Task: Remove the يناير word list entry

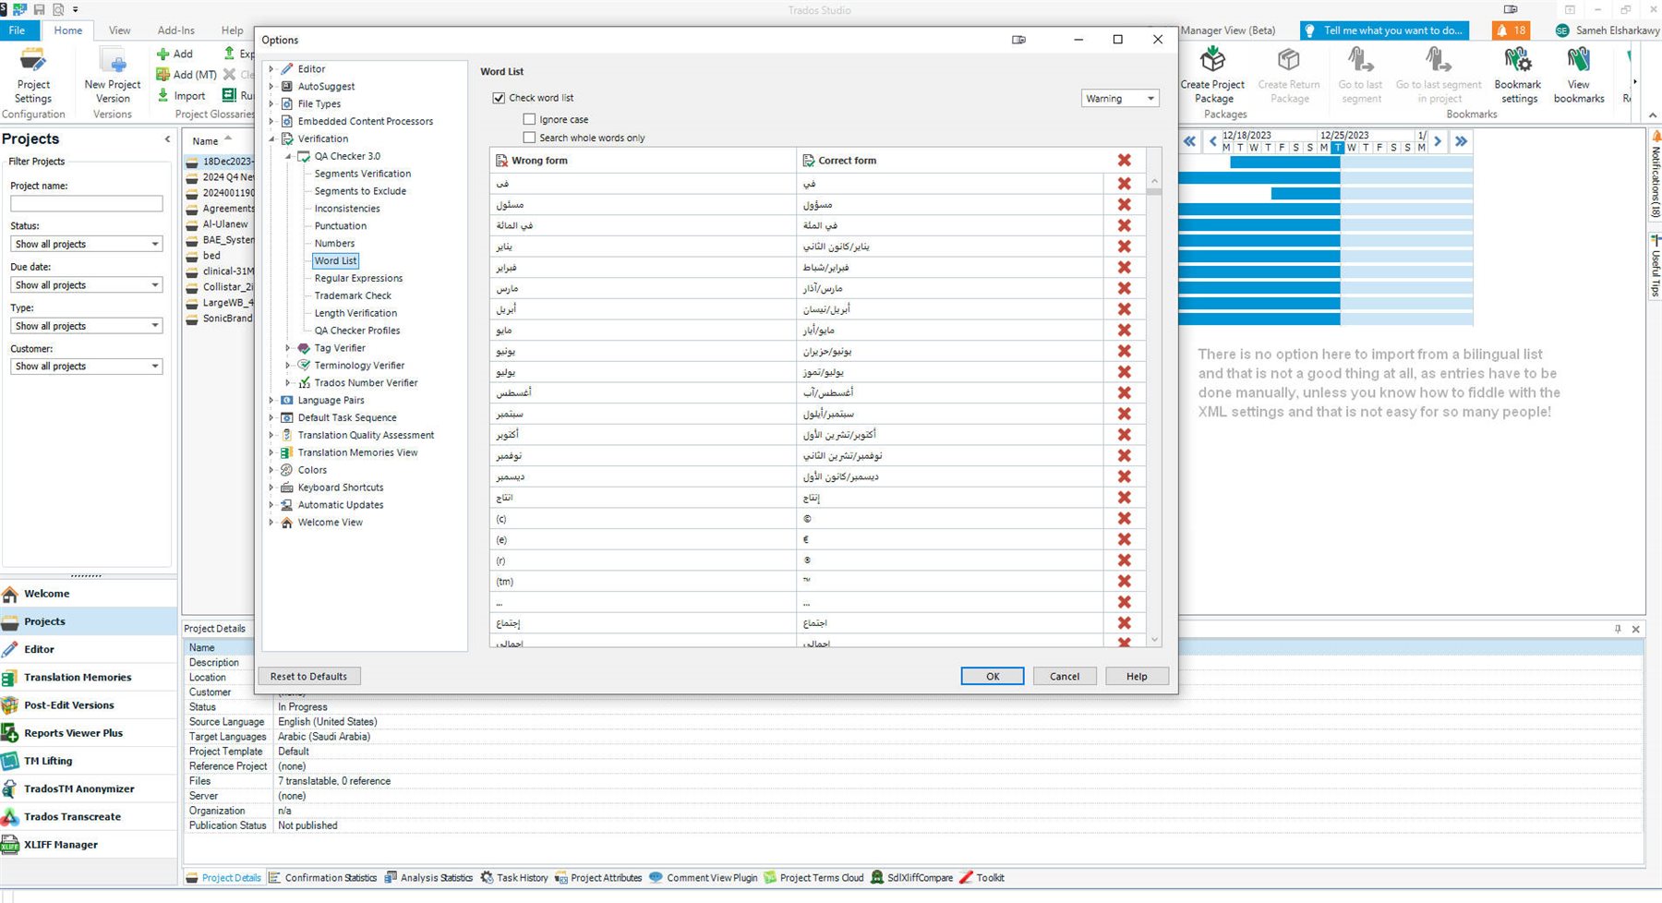Action: coord(1124,247)
